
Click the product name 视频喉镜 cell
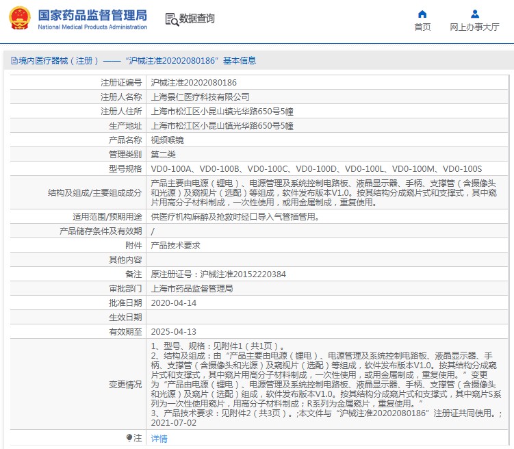(167, 140)
